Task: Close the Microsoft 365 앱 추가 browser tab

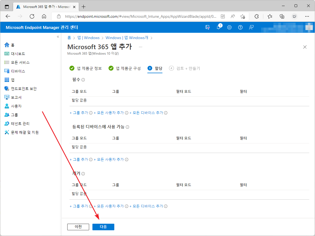Action: (74, 7)
